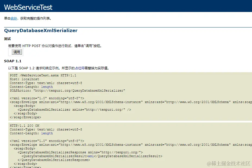Click the 'POST /WebServiceTest.asmx HTTP/1.1' line
This screenshot has height=168, width=252.
[43, 75]
